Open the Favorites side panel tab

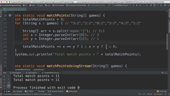(1, 83)
